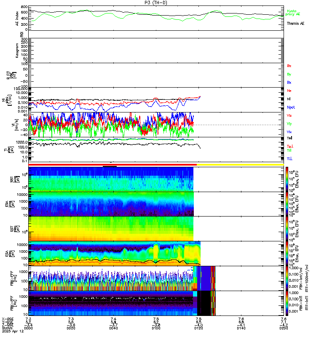Click the "ESA elec [eV]" spectrogram axis label
316x337 pixels.
coord(10,254)
